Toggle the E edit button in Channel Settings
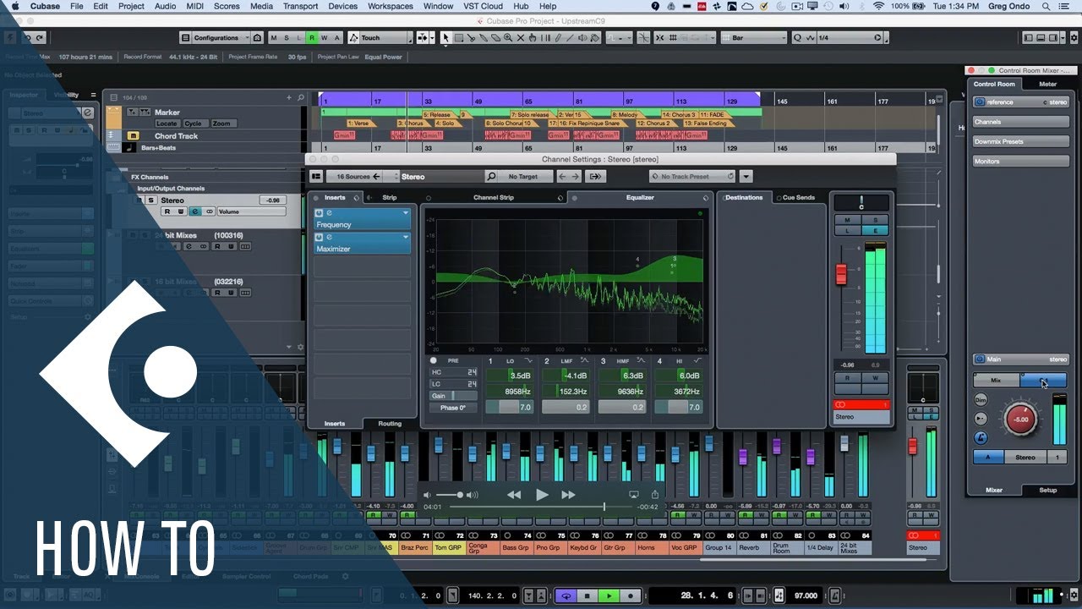 point(874,230)
